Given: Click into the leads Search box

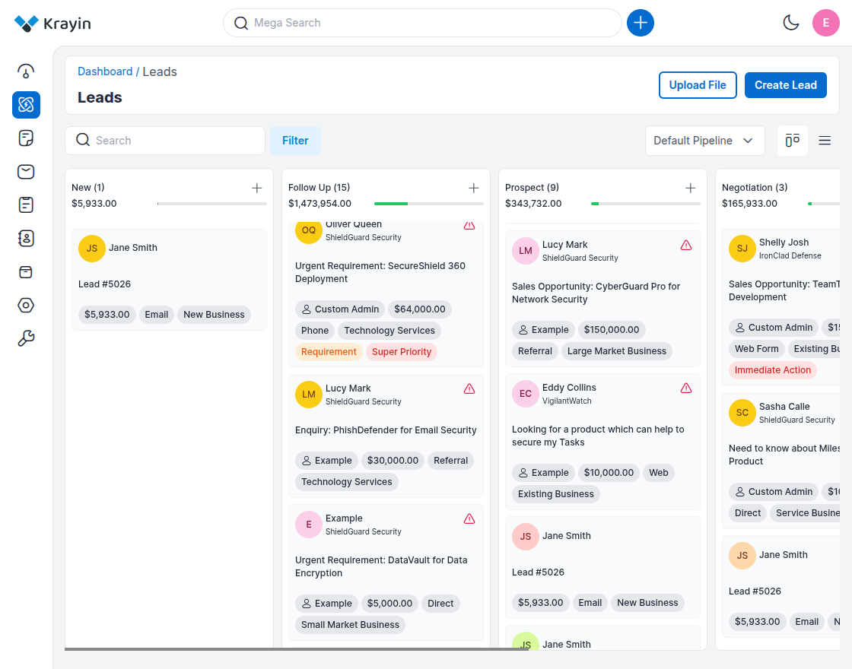Looking at the screenshot, I should pyautogui.click(x=165, y=141).
